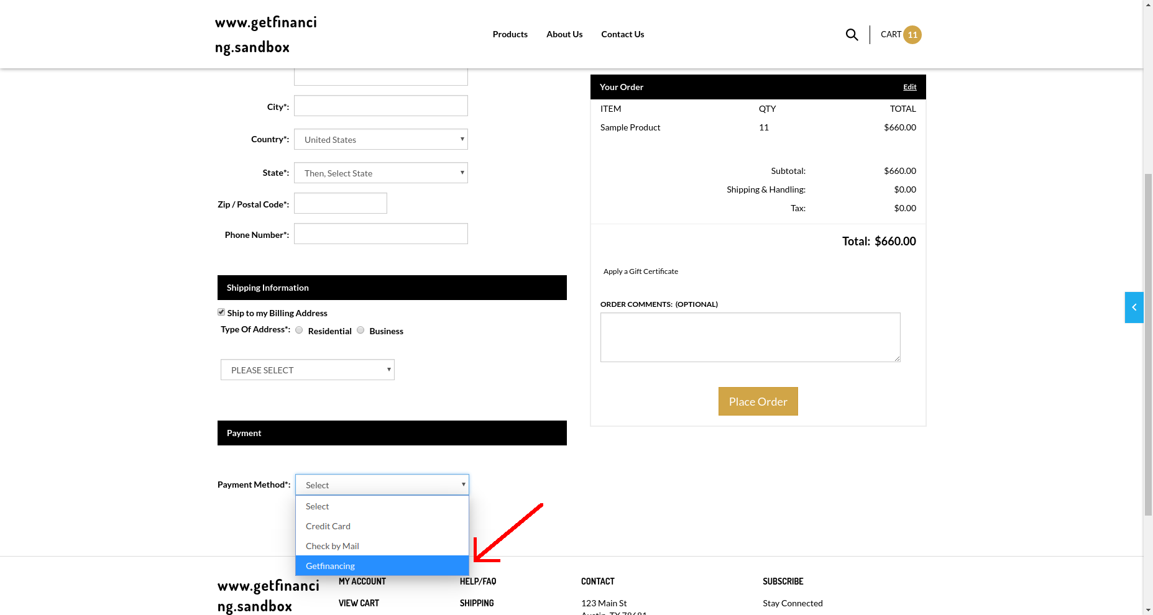Toggle Ship to my Billing Address checkbox
The width and height of the screenshot is (1153, 615).
tap(221, 312)
